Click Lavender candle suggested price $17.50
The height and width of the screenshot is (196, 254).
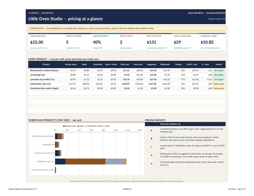153,79
